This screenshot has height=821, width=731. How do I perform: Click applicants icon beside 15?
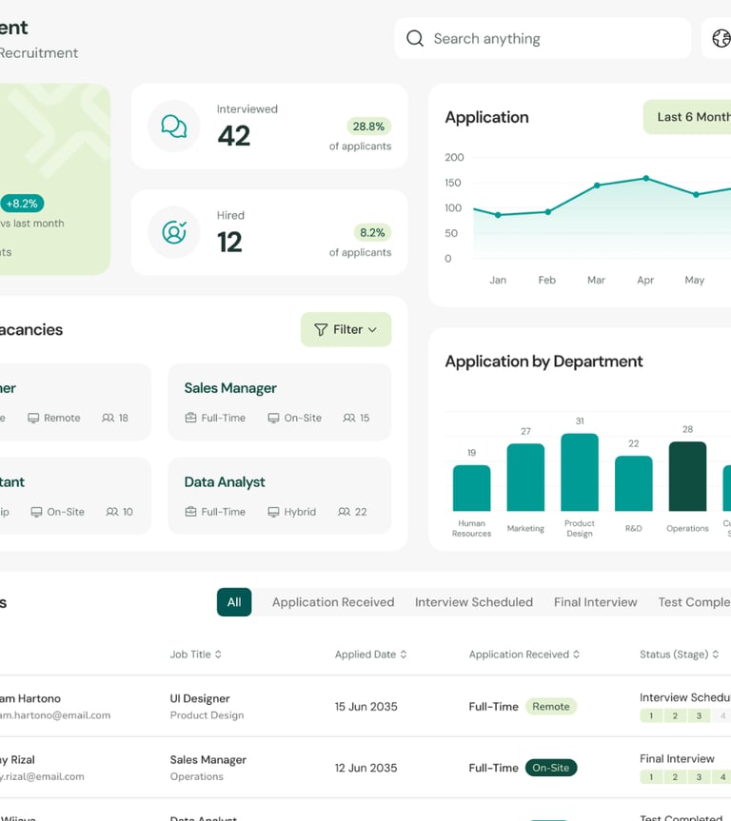(349, 418)
